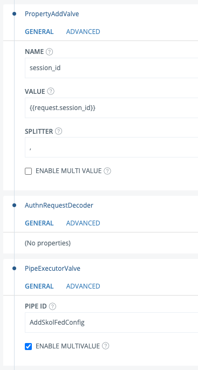Open help icon beside ENABLE MULTIVALUE
198x370 pixels.
click(x=106, y=346)
